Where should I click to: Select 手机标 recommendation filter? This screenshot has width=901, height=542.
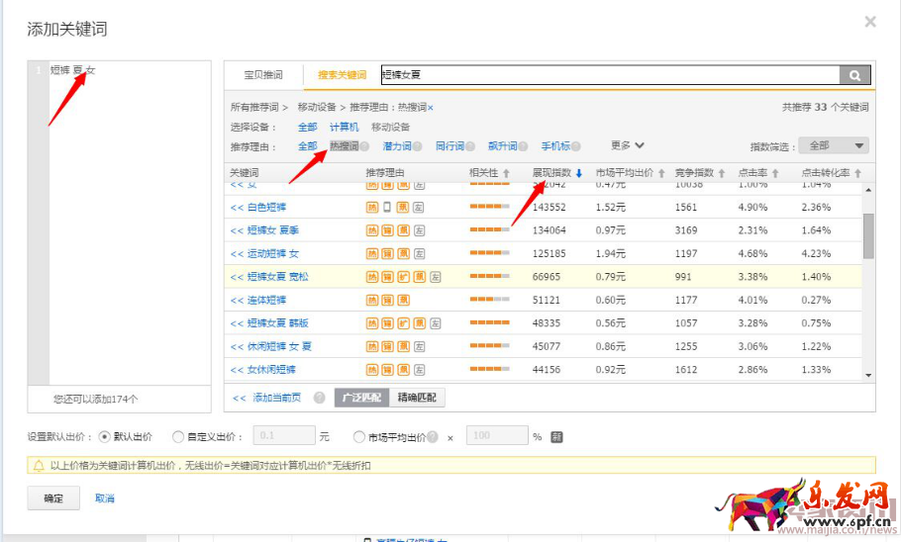[555, 146]
